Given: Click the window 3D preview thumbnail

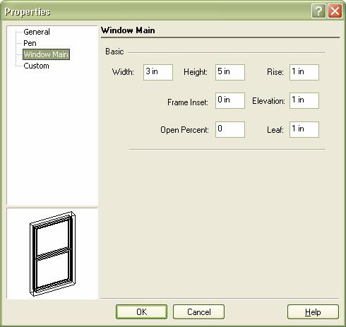Looking at the screenshot, I should point(52,254).
